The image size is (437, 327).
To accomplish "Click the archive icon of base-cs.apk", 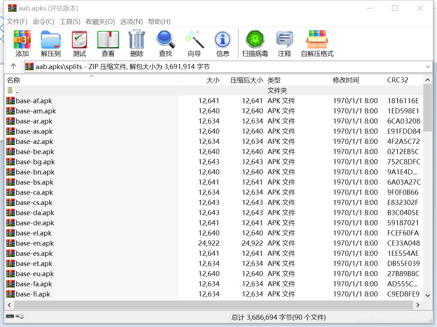I will coord(11,202).
